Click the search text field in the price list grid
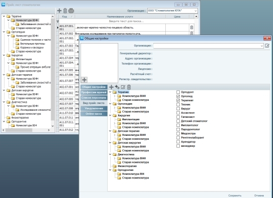273x198 pixels. point(126,21)
